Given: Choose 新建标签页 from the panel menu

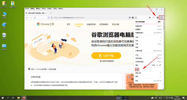Looking at the screenshot, I should pos(148,26).
